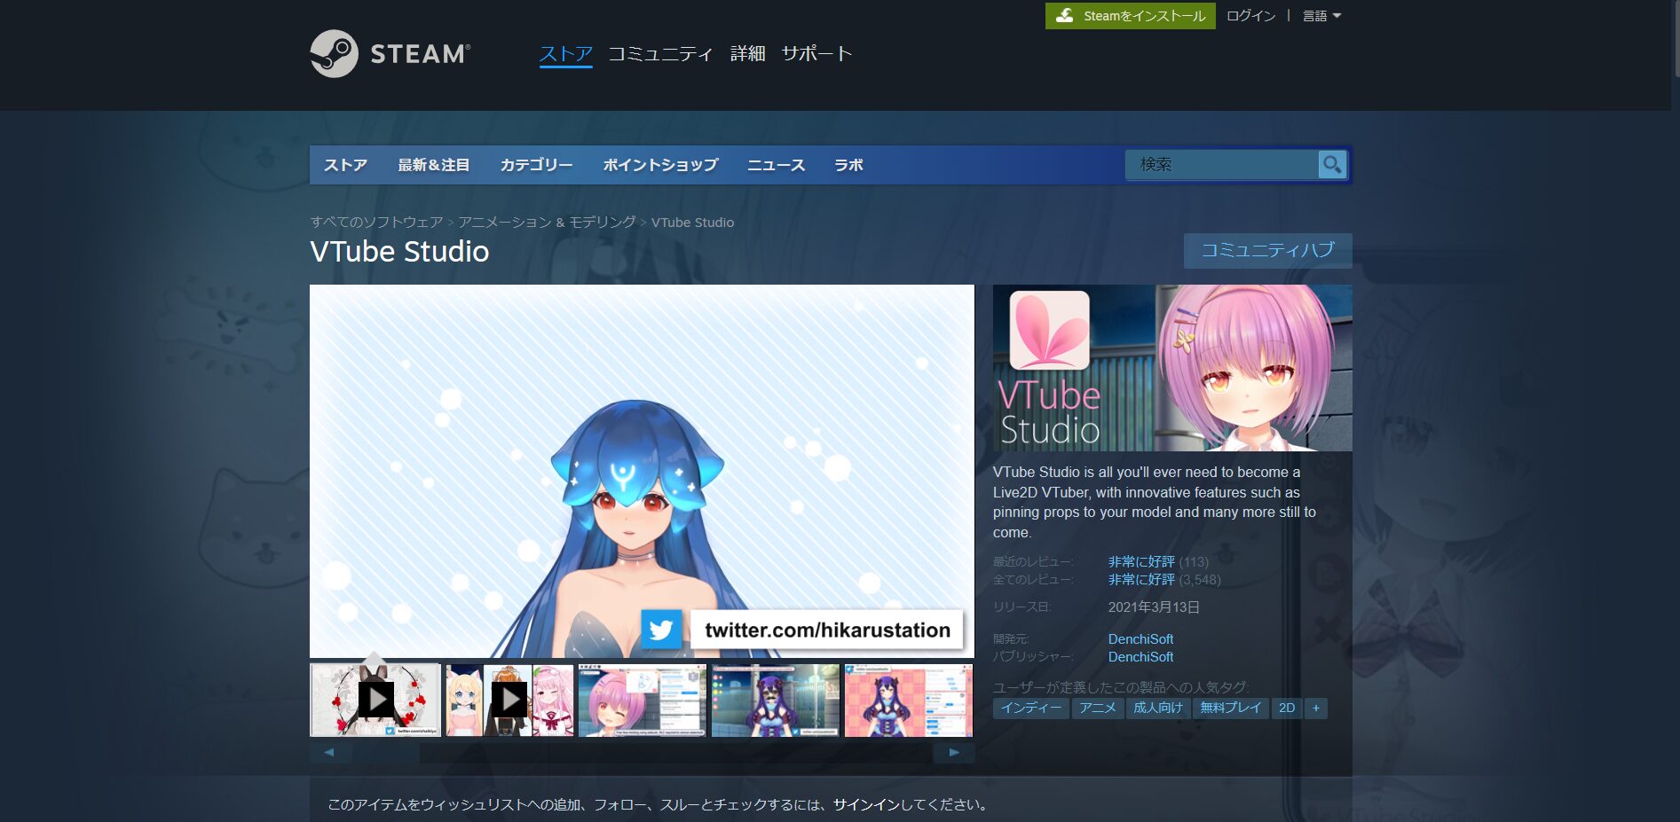Viewport: 1680px width, 822px height.
Task: Click the アニメーション & モデリング breadcrumb
Action: [547, 223]
